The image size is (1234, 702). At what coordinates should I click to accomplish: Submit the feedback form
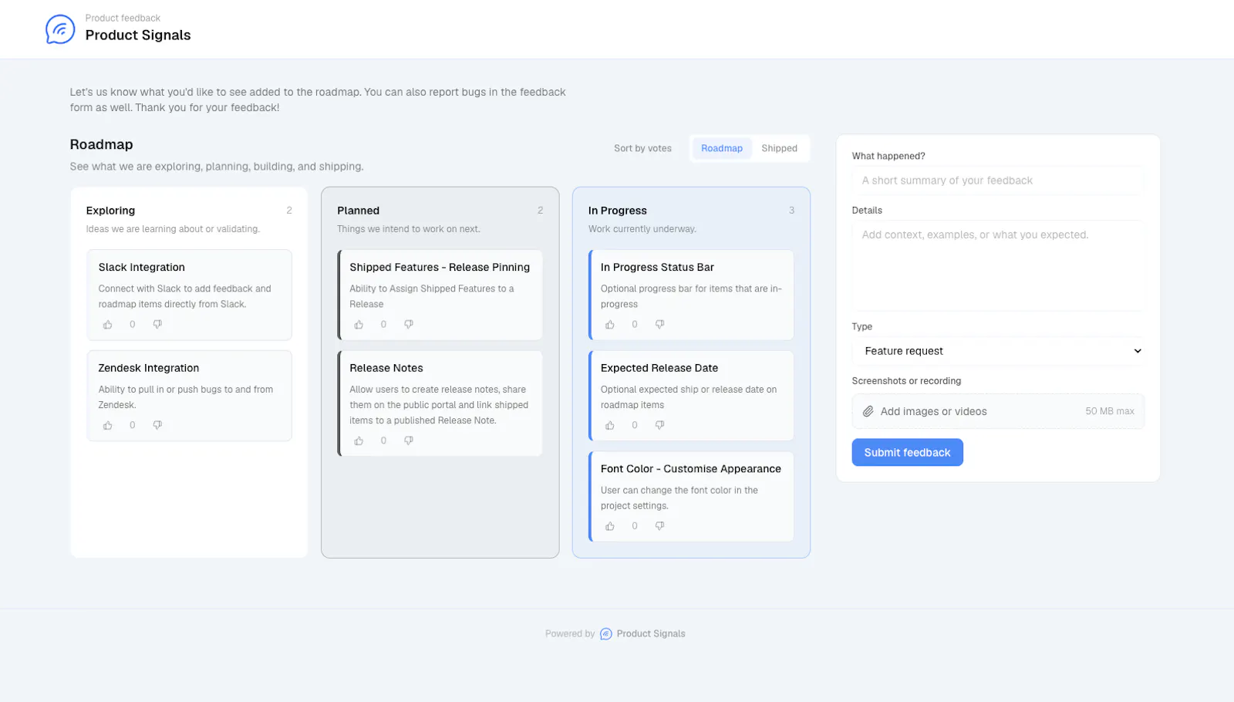click(907, 453)
